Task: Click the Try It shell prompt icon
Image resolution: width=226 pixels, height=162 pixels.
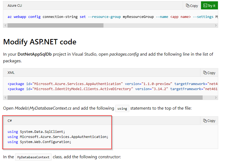Action: [205, 6]
